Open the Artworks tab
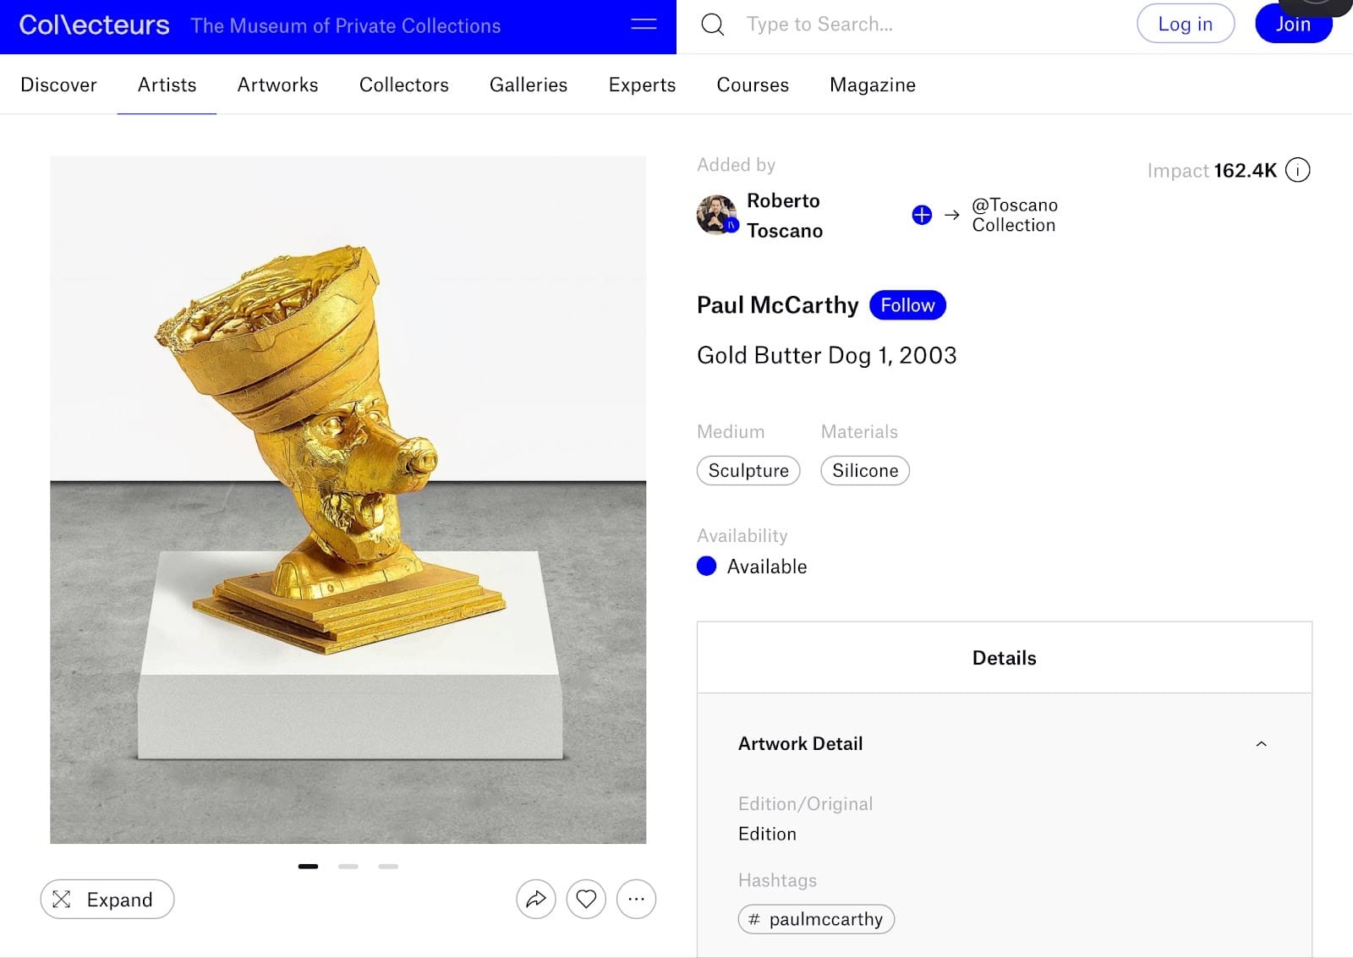This screenshot has width=1353, height=958. coord(277,85)
